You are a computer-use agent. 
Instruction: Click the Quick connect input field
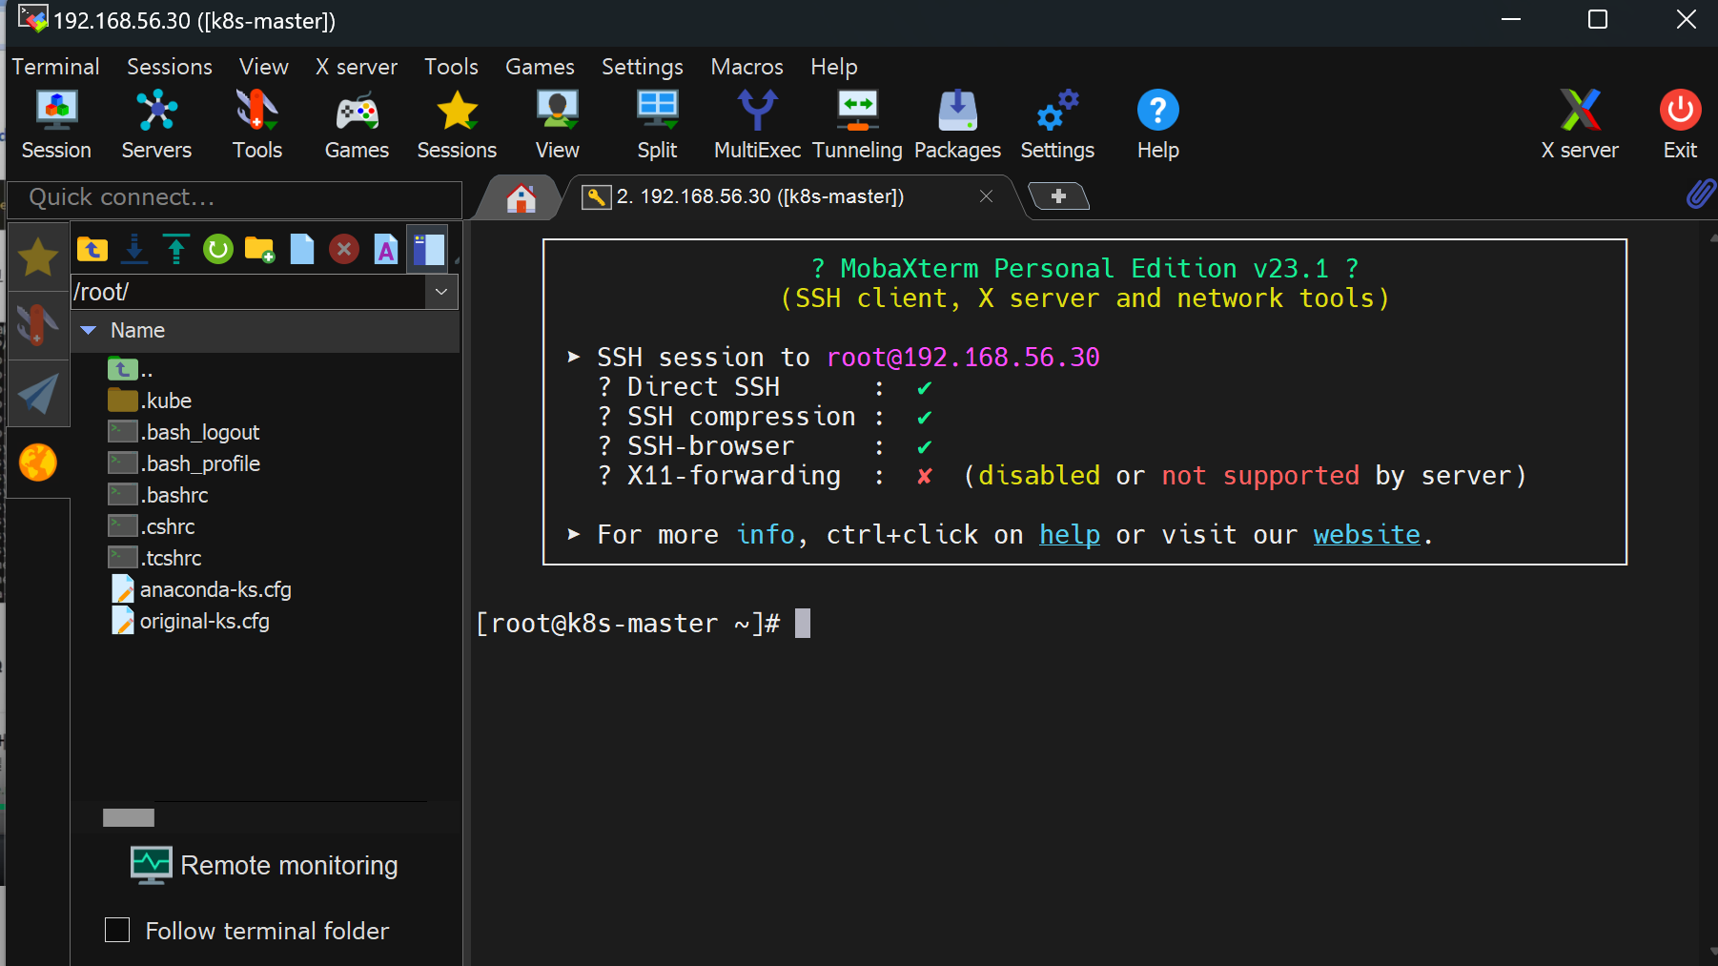[x=234, y=197]
